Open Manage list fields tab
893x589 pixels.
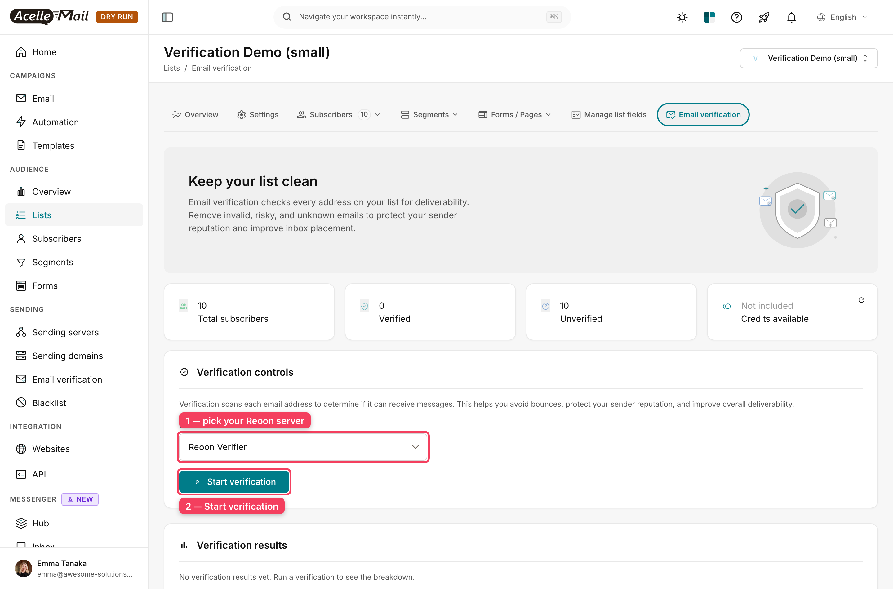pos(609,115)
